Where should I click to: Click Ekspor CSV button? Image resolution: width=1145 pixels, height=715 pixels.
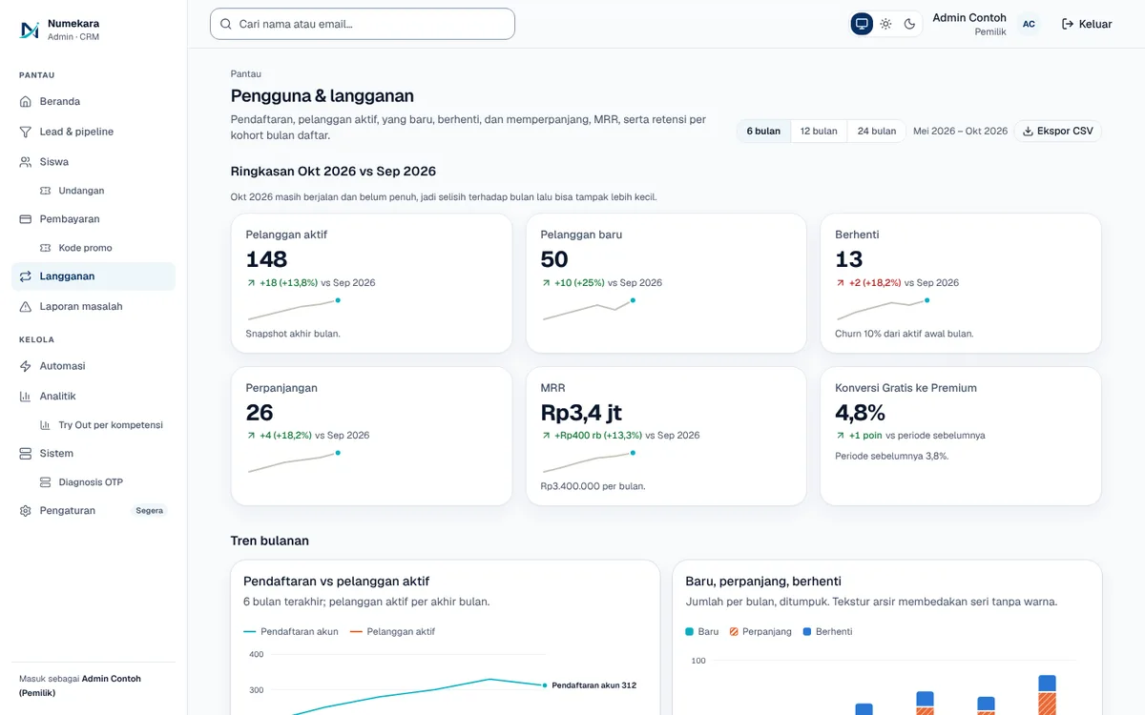[1057, 131]
